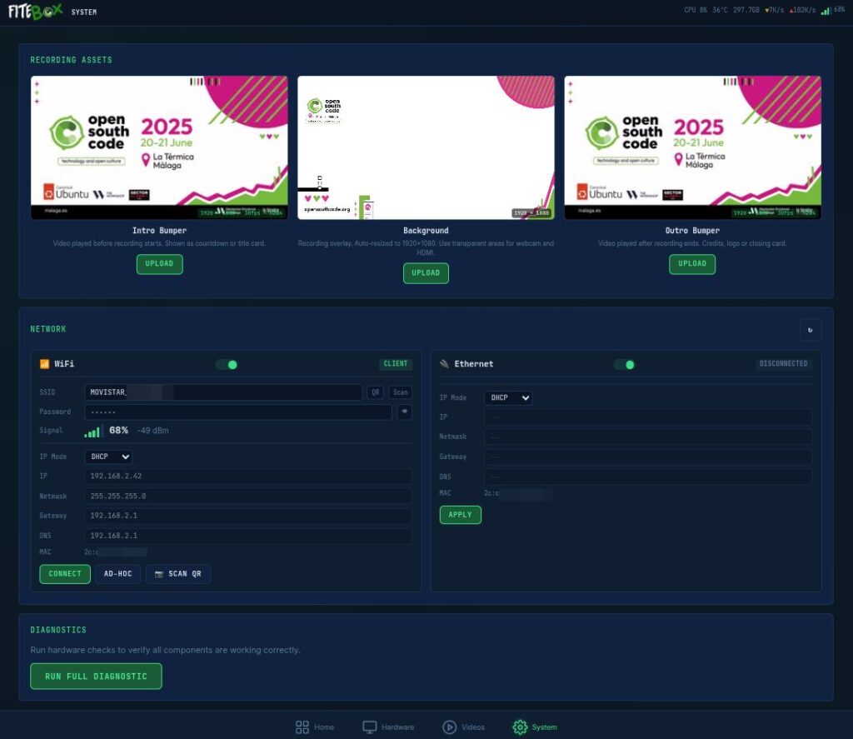
Task: Disable the Ethernet toggle switch
Action: coord(624,364)
